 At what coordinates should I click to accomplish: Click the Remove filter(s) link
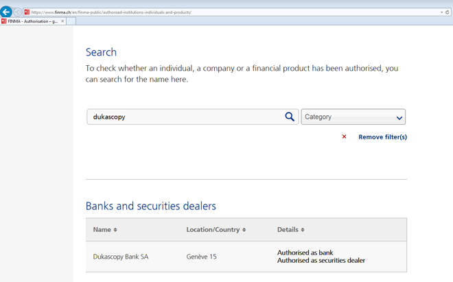pos(382,137)
